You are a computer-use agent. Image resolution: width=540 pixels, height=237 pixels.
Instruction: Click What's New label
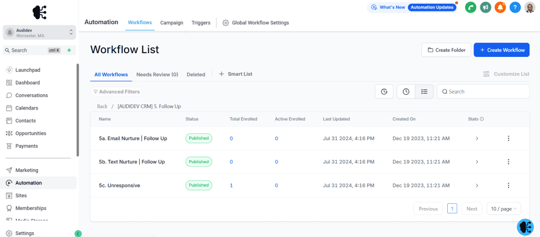[x=392, y=7]
